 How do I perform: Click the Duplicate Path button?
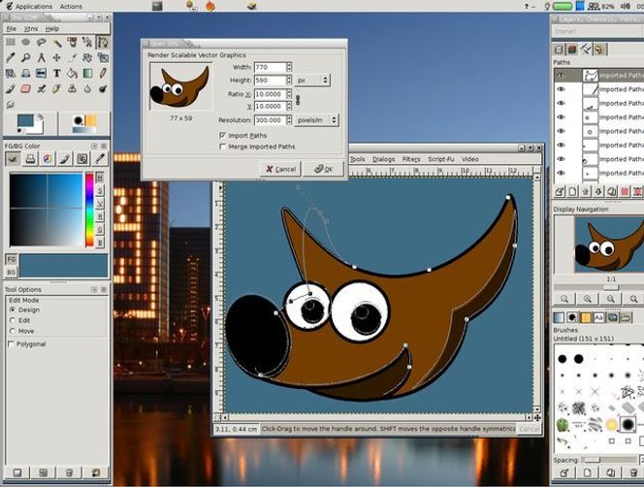[x=612, y=191]
